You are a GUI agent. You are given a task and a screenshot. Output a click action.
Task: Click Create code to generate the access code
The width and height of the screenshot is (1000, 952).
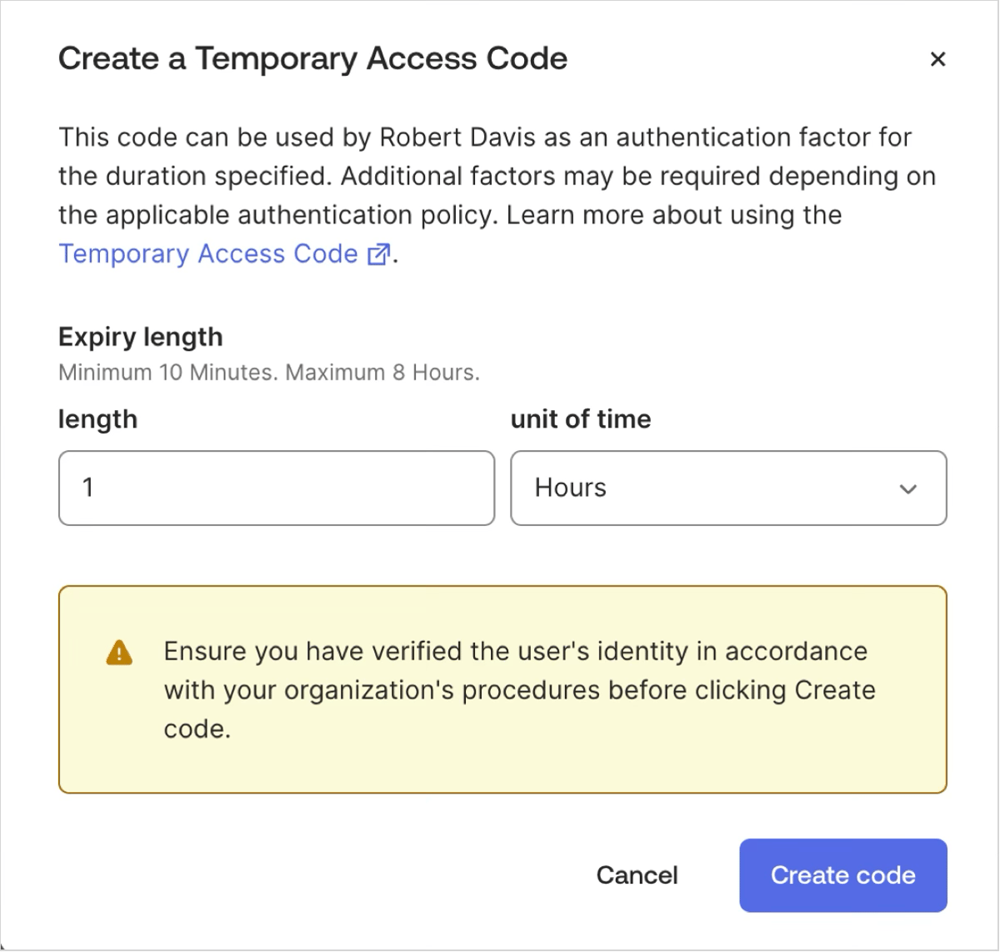click(842, 875)
